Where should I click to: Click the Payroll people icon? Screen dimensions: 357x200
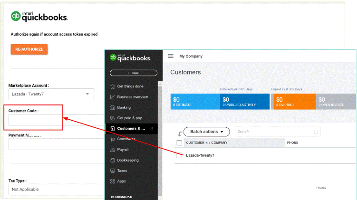pos(113,150)
